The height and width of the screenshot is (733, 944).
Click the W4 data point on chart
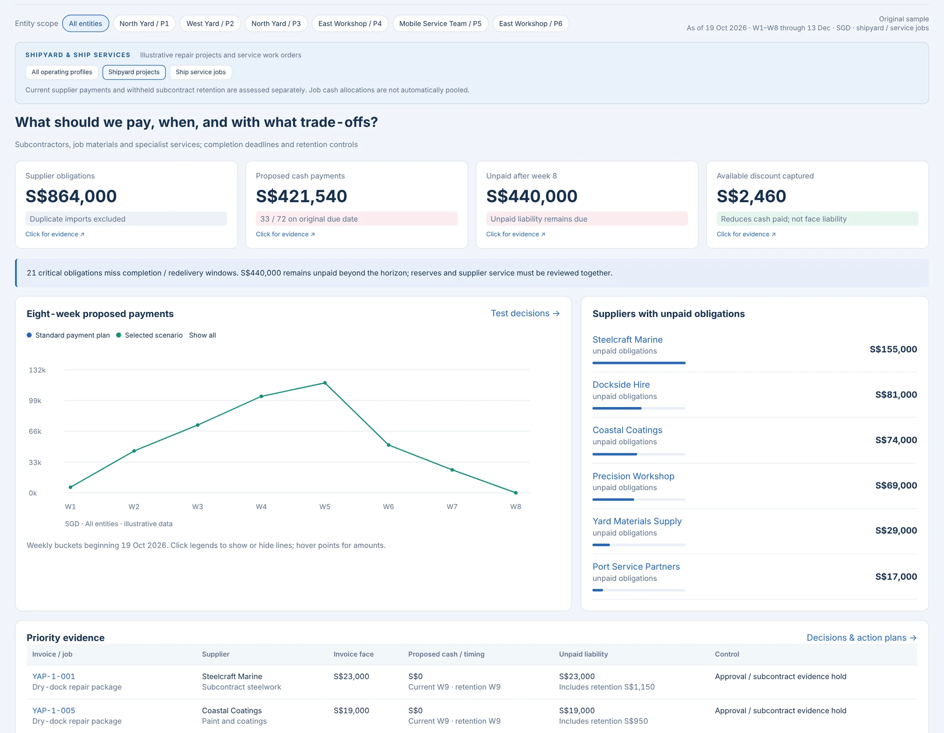click(261, 396)
